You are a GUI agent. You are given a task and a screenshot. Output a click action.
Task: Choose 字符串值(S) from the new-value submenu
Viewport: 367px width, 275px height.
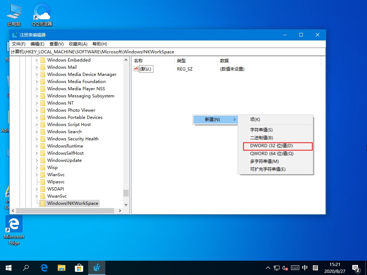tap(264, 130)
